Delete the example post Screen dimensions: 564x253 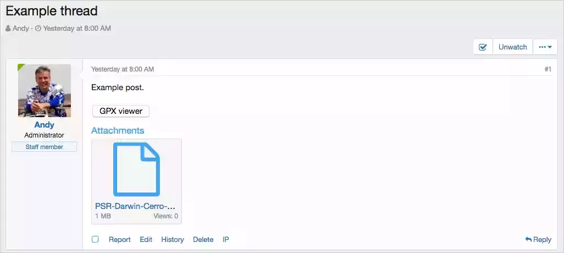coord(203,240)
